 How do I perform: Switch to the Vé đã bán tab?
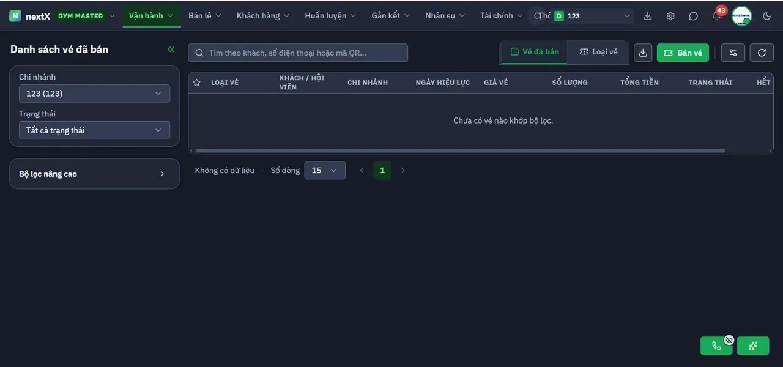click(535, 52)
